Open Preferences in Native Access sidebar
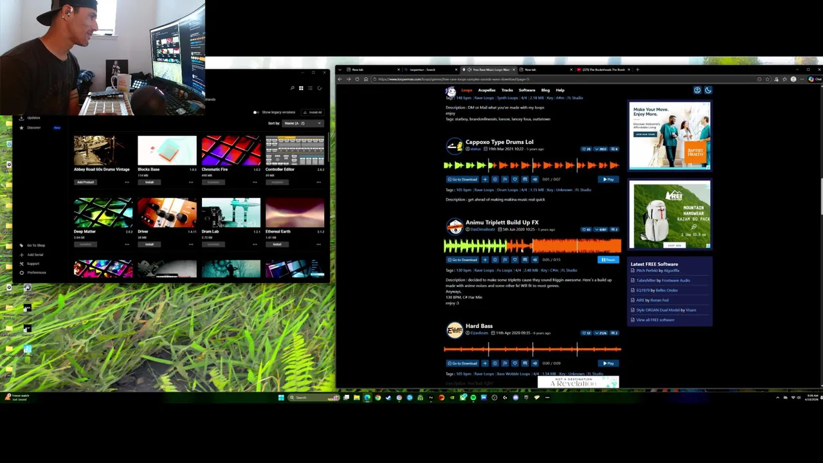 (36, 273)
